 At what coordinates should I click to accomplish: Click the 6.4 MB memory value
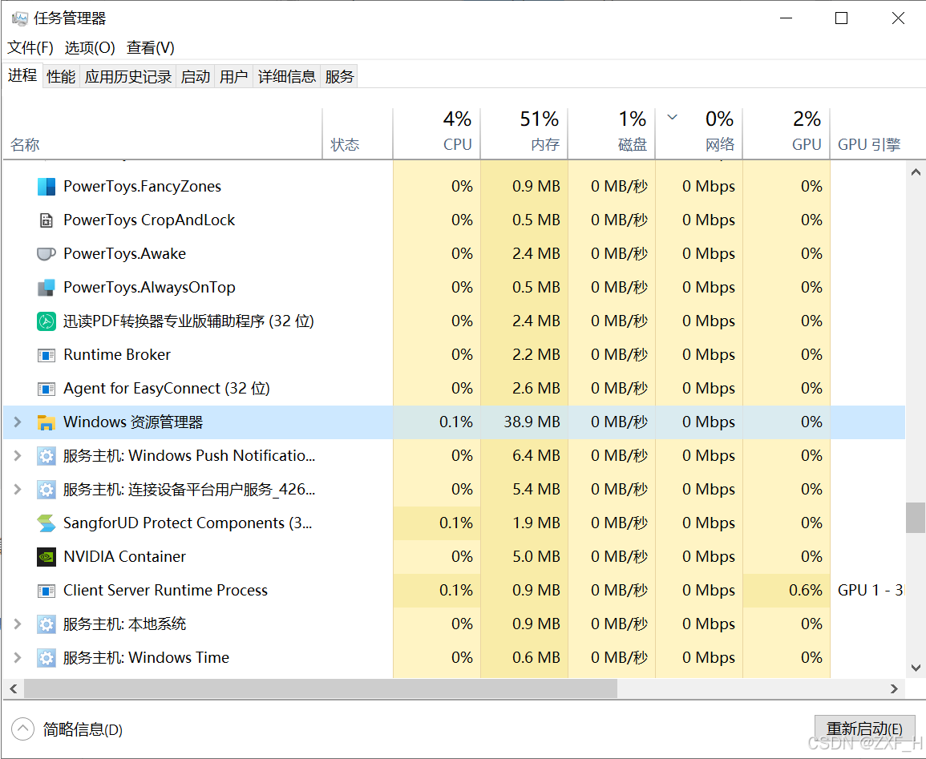click(x=536, y=455)
